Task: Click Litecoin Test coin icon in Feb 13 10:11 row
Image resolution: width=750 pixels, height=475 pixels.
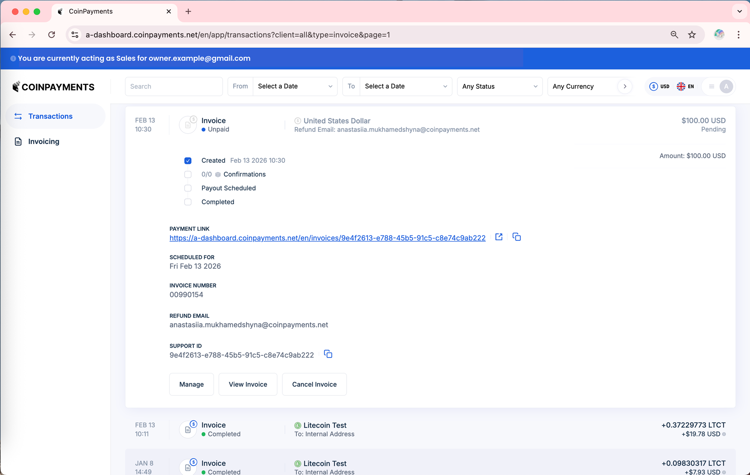Action: click(298, 425)
